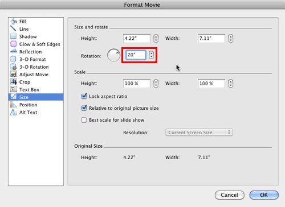Screen dimensions: 285x207
Task: Click the Size icon in sidebar
Action: tap(13, 97)
